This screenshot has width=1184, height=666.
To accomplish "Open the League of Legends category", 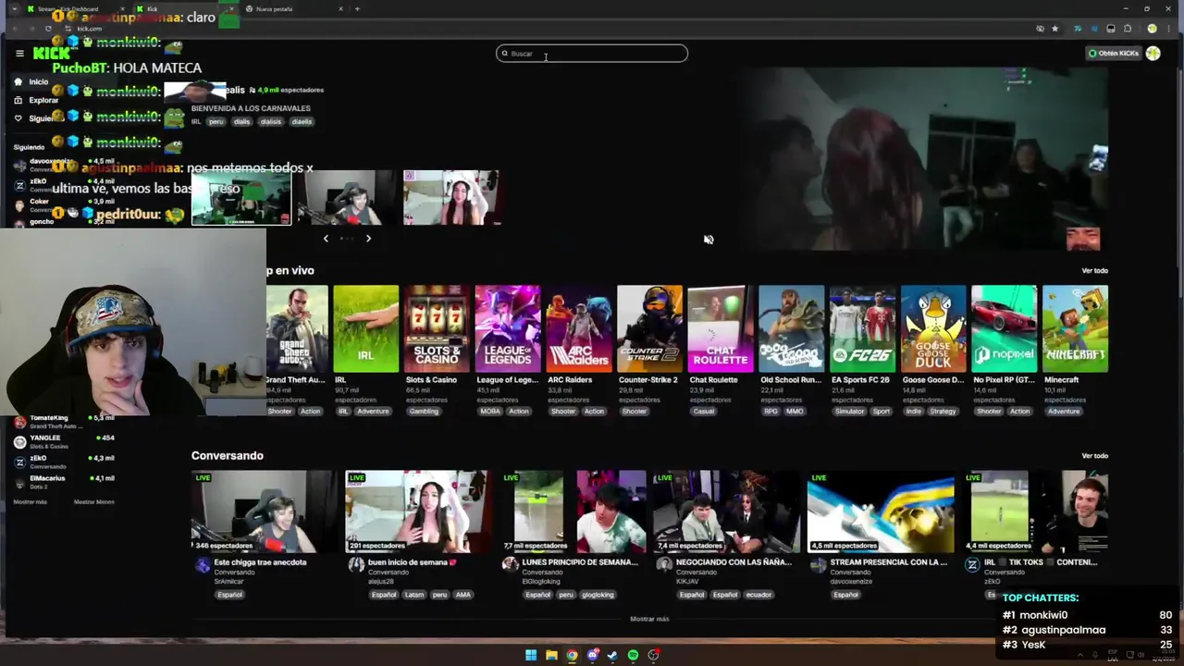I will point(508,328).
